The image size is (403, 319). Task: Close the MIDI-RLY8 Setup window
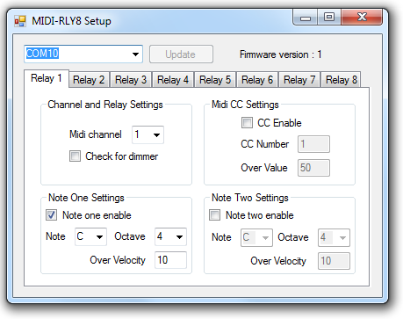coord(362,17)
